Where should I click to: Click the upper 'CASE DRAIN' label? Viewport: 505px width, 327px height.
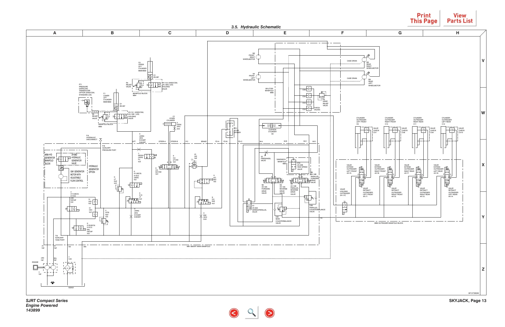pyautogui.click(x=352, y=61)
